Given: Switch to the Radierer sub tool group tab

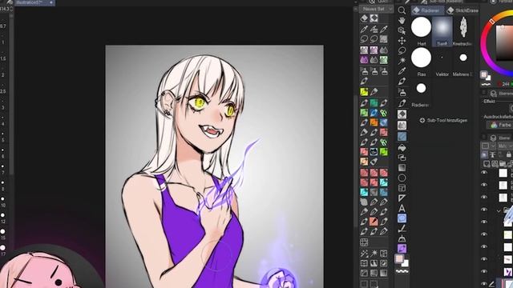Looking at the screenshot, I should pyautogui.click(x=427, y=10).
